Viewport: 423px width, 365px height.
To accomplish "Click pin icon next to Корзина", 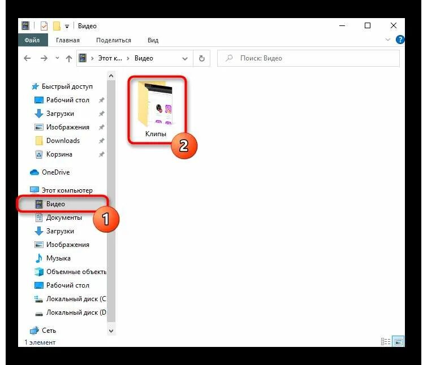I will (x=101, y=154).
